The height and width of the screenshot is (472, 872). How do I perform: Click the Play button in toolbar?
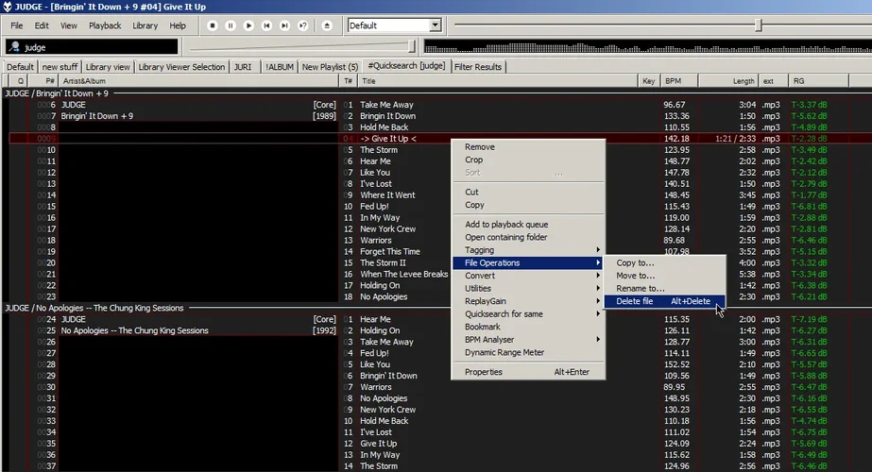pos(248,25)
